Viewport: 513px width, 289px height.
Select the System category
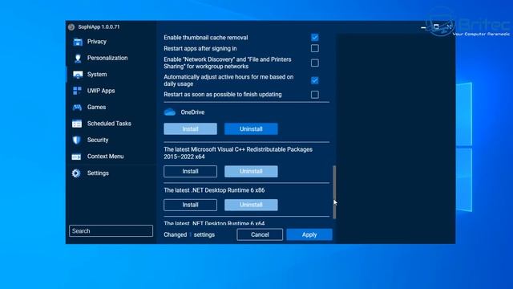pos(97,75)
